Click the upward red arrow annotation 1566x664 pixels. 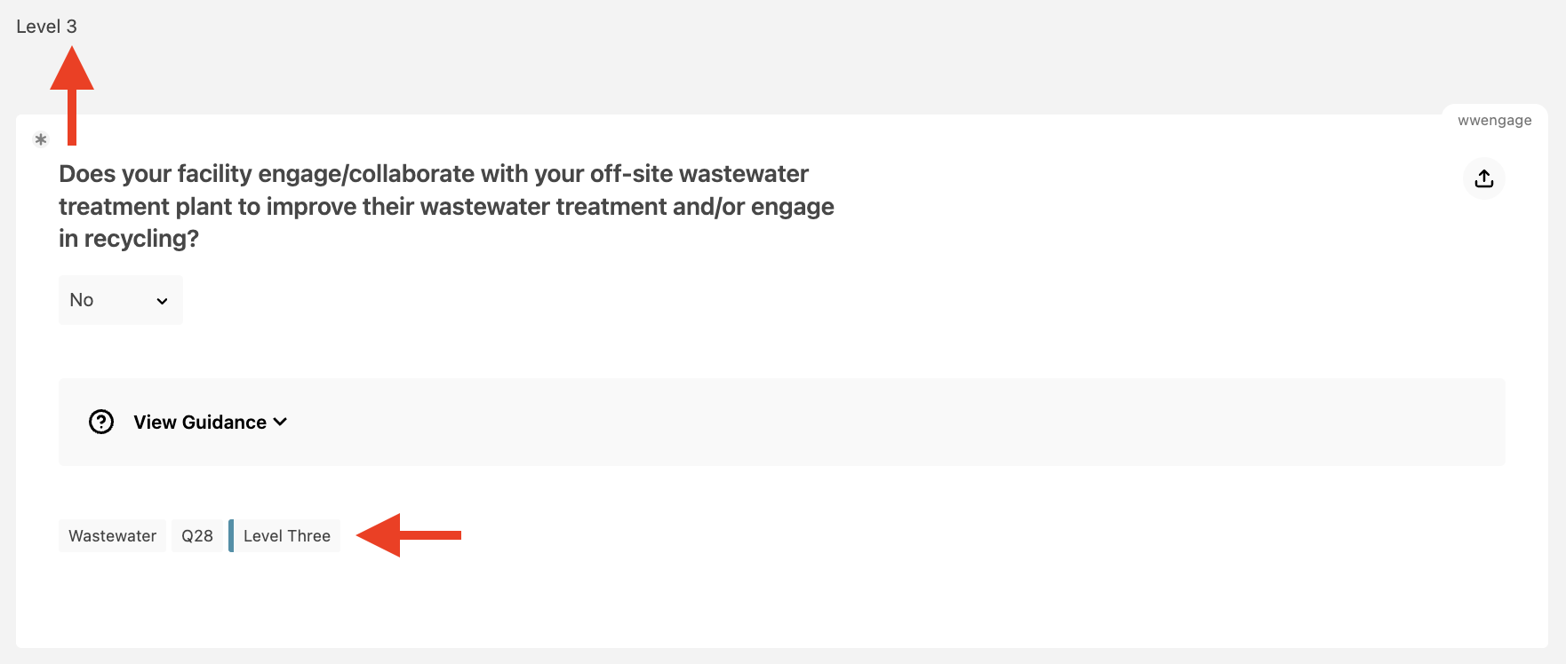coord(72,96)
